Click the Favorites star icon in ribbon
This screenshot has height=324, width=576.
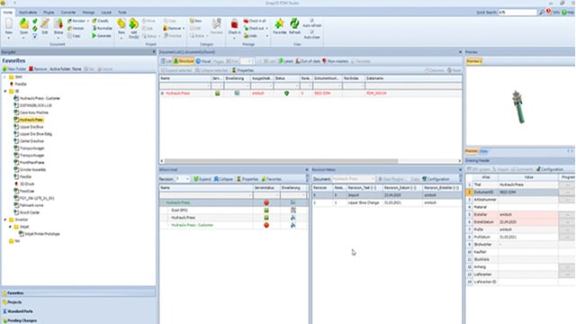[279, 24]
